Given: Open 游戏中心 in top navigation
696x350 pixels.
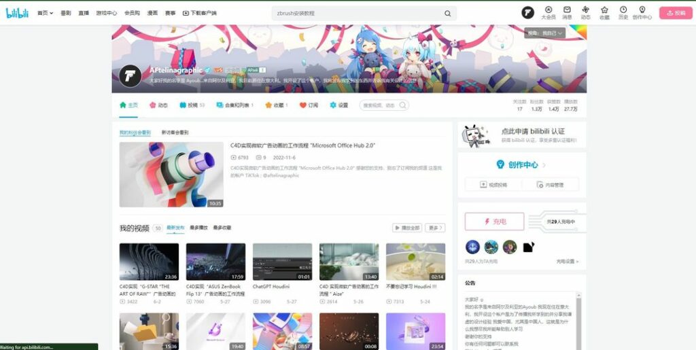Looking at the screenshot, I should (x=107, y=14).
